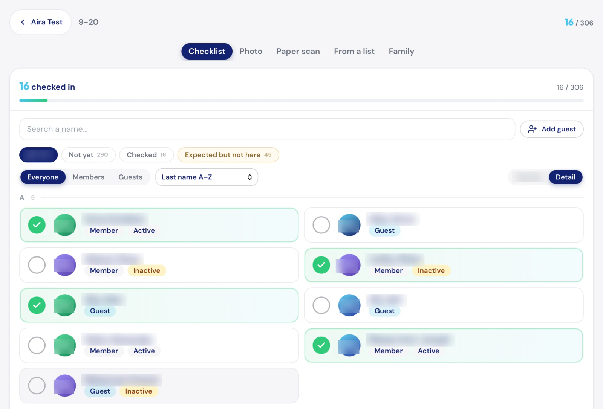Click the 9-20 date label
Image resolution: width=603 pixels, height=409 pixels.
tap(89, 22)
